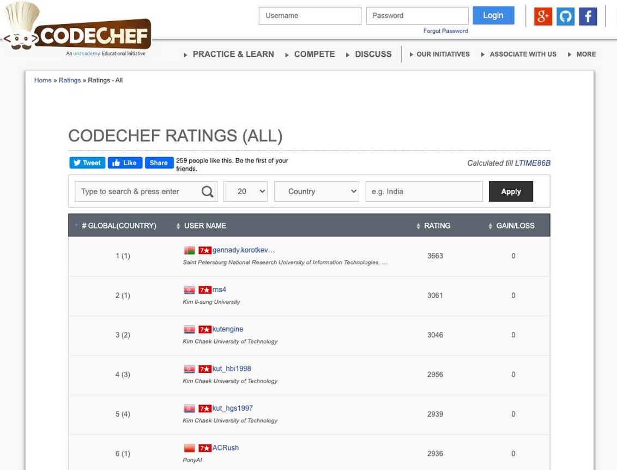Click the 7-star badge of rns4

coord(204,290)
